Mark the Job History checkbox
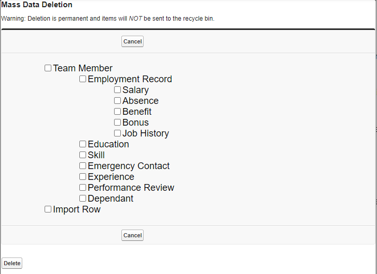Viewport: 377px width, 274px height. pyautogui.click(x=118, y=133)
